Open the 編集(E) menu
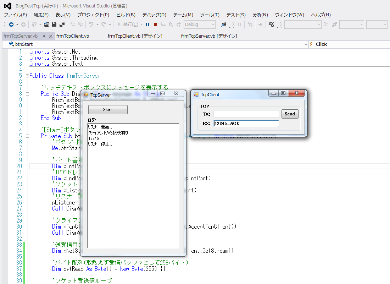This screenshot has height=284, width=390. [41, 15]
